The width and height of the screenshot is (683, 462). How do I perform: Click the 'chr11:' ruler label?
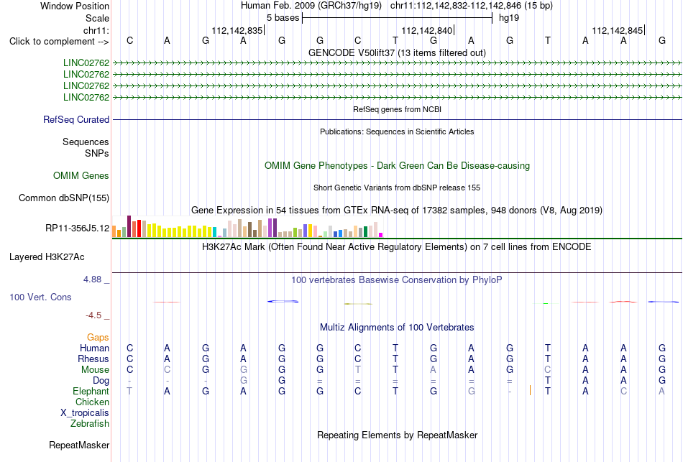pyautogui.click(x=96, y=30)
